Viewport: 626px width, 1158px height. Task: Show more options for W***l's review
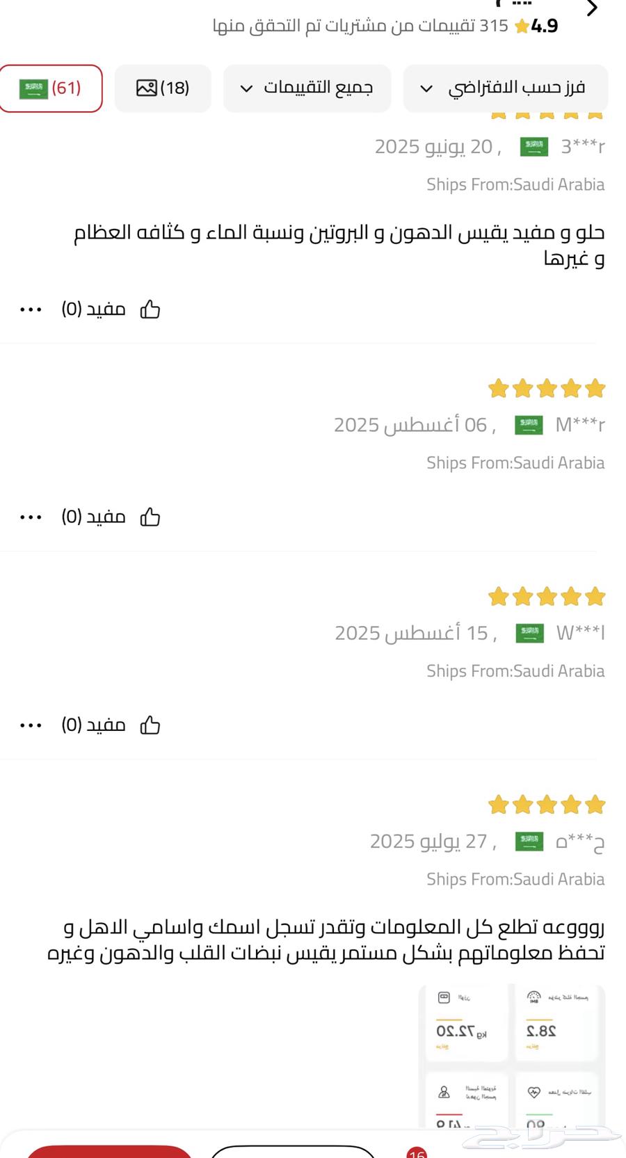pyautogui.click(x=31, y=725)
